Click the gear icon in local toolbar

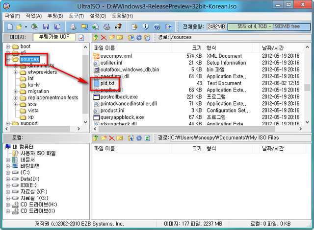(139, 138)
